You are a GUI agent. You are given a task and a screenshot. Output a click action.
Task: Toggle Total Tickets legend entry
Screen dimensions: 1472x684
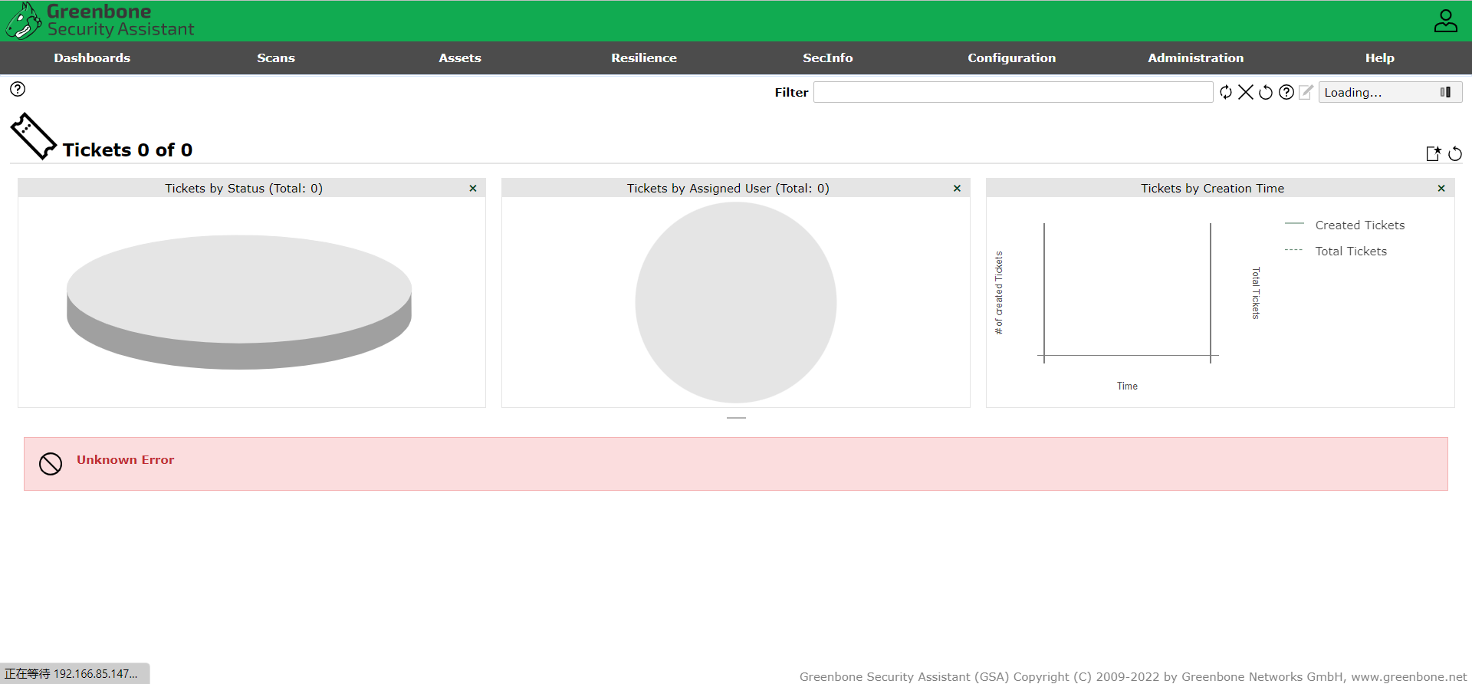tap(1350, 251)
